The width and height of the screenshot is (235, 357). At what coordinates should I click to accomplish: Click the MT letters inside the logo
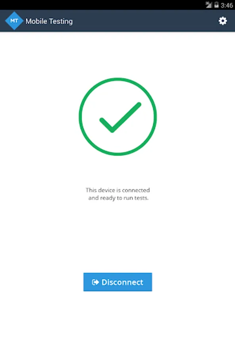[14, 21]
